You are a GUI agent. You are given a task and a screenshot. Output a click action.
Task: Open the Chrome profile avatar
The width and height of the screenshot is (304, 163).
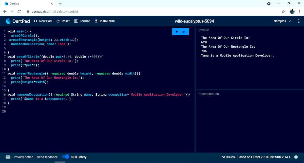point(292,12)
